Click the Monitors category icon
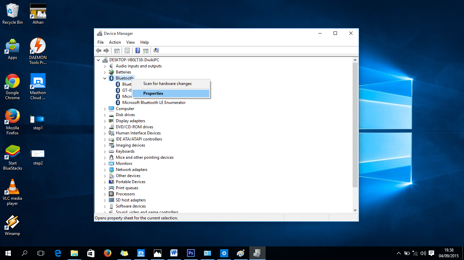 [111, 164]
